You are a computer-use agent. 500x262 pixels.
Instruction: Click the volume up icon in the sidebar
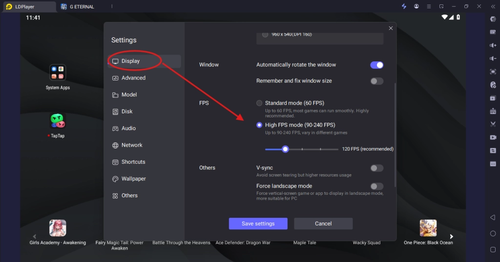click(493, 45)
